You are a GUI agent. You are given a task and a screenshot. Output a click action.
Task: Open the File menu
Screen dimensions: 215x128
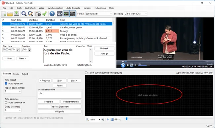click(5, 8)
